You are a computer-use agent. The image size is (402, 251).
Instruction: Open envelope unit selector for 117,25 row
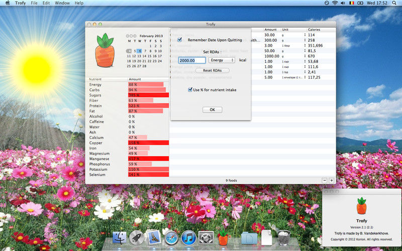(x=305, y=77)
